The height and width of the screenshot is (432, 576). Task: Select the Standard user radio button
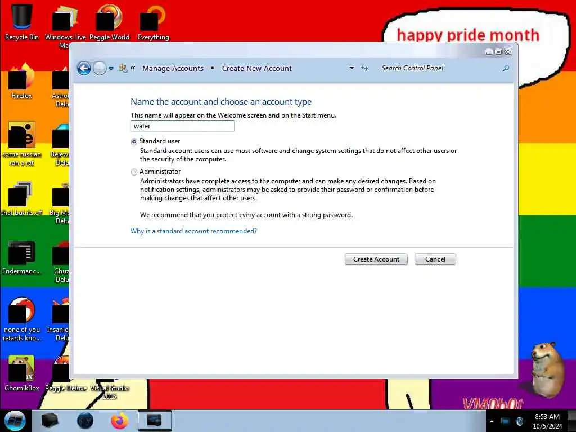pyautogui.click(x=134, y=142)
